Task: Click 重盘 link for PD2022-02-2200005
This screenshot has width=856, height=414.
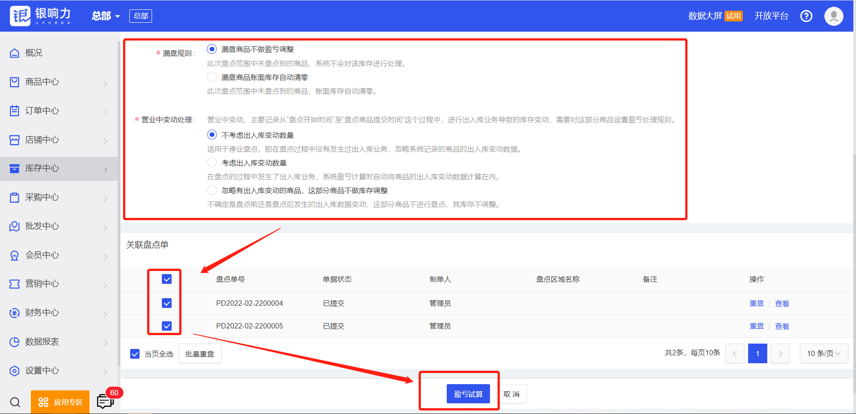Action: (x=757, y=326)
